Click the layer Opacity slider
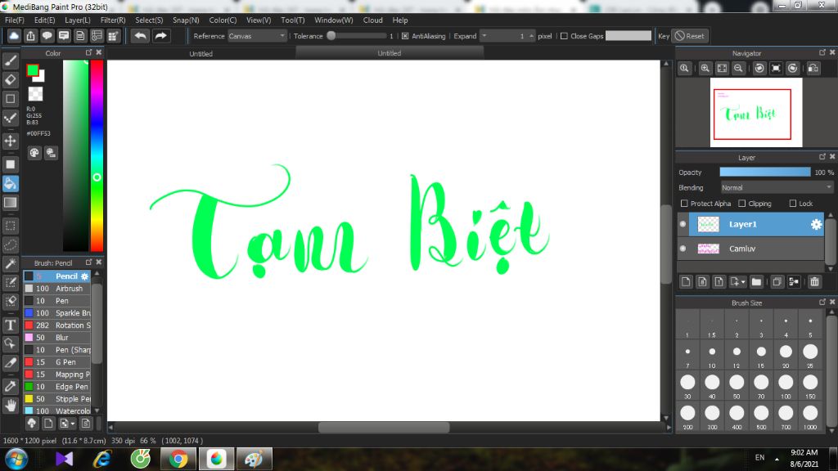The width and height of the screenshot is (838, 471). click(765, 173)
